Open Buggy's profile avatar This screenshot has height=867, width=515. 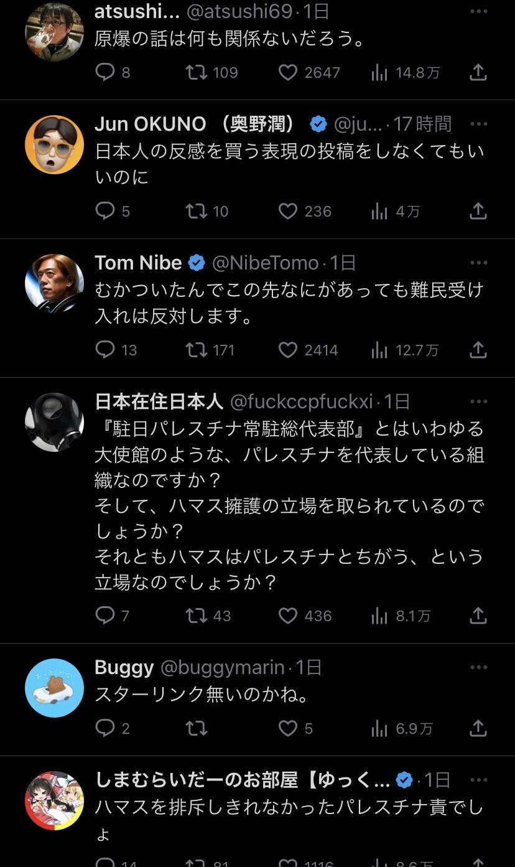coord(54,688)
